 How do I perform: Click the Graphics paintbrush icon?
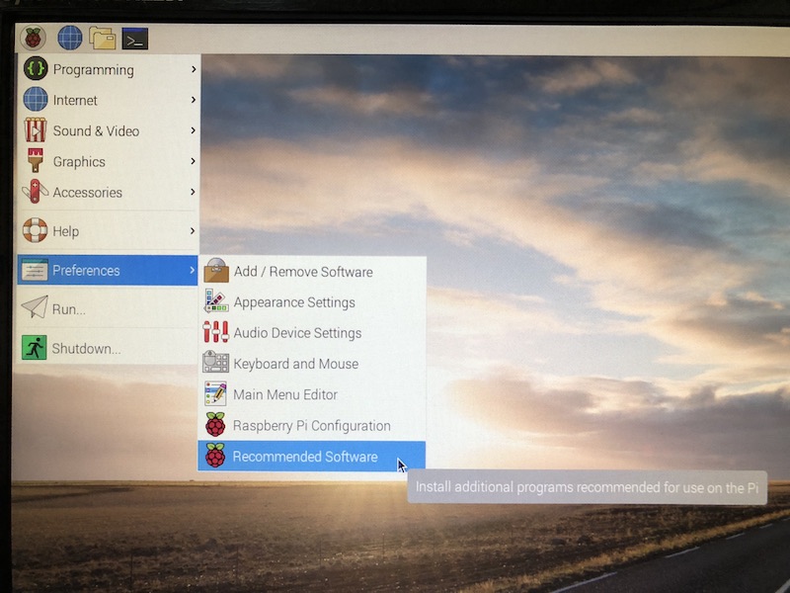pyautogui.click(x=36, y=161)
